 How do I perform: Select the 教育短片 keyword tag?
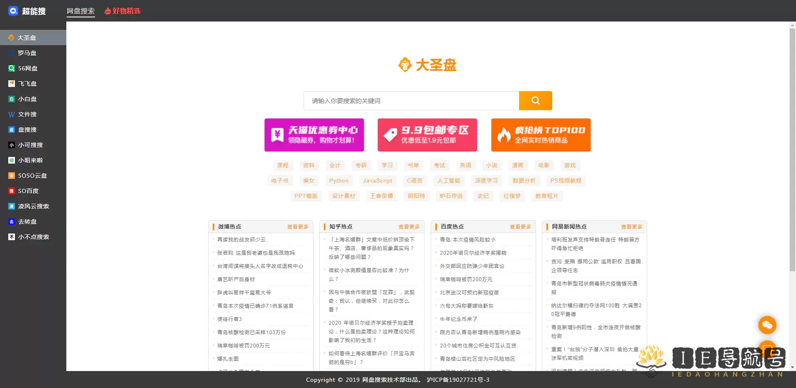547,196
